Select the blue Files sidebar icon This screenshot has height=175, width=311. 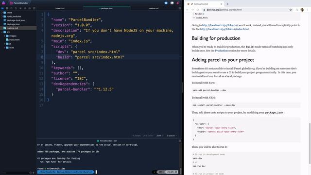(x=2, y=8)
